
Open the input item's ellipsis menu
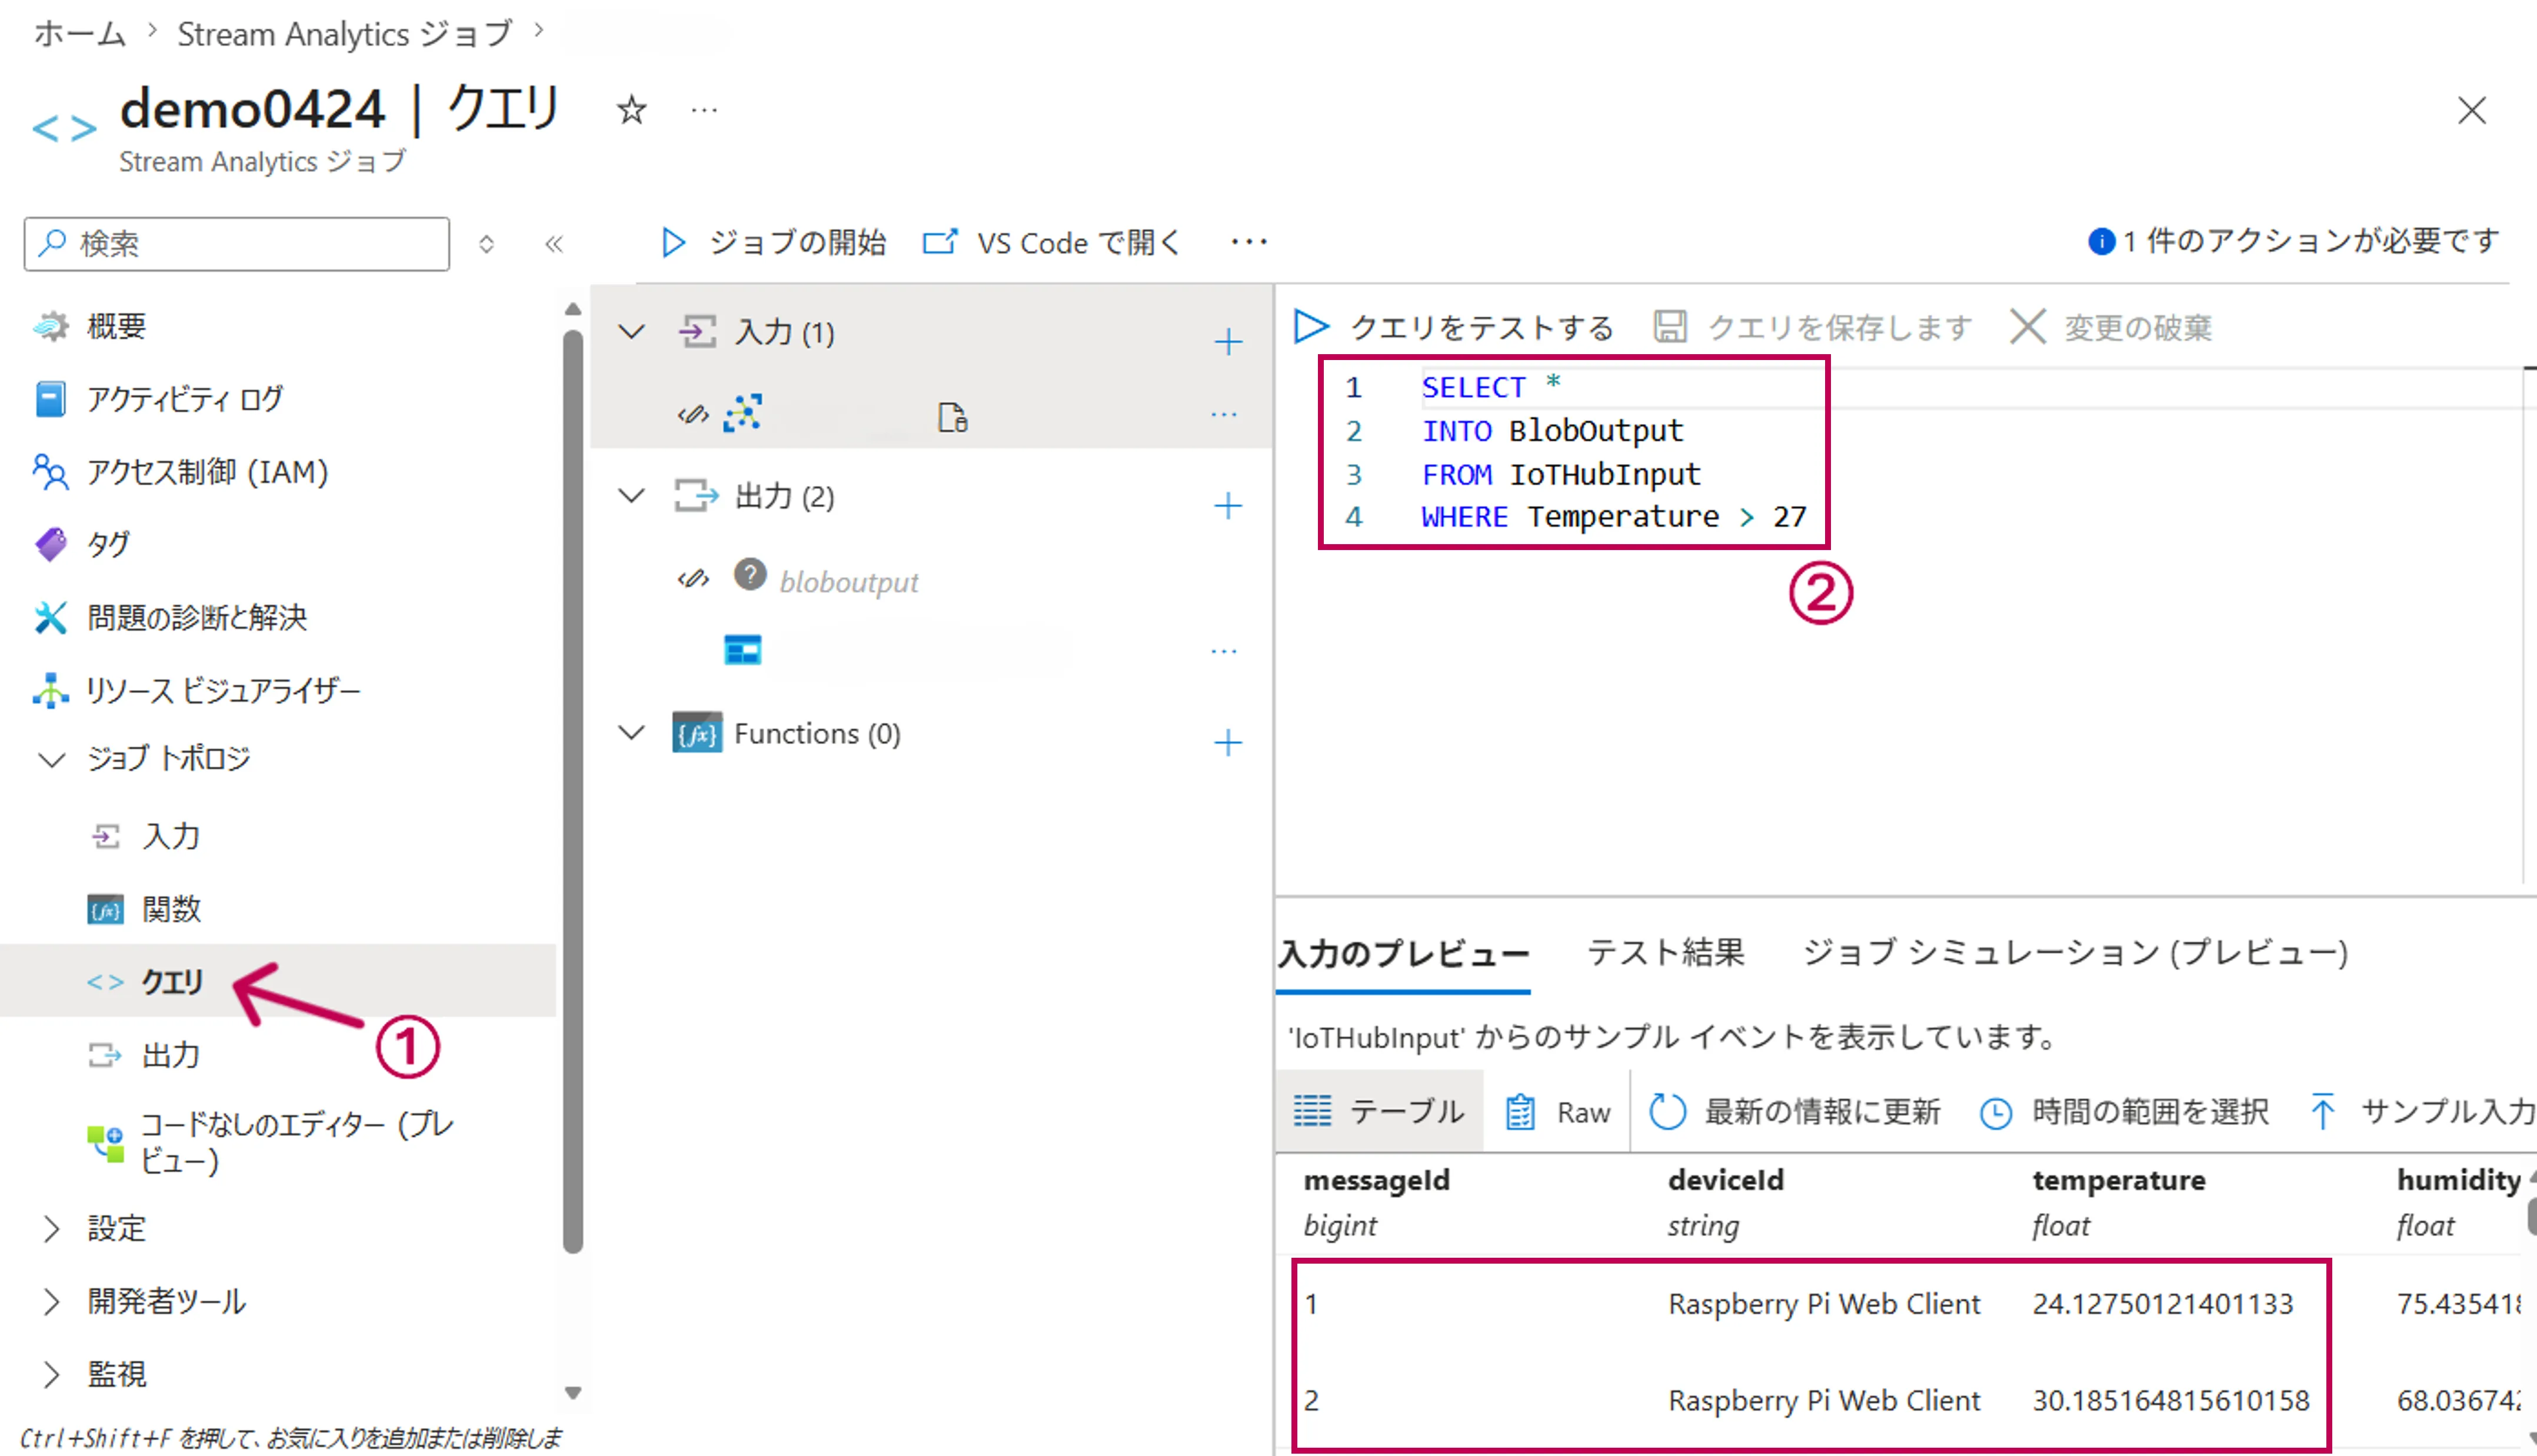(1224, 414)
